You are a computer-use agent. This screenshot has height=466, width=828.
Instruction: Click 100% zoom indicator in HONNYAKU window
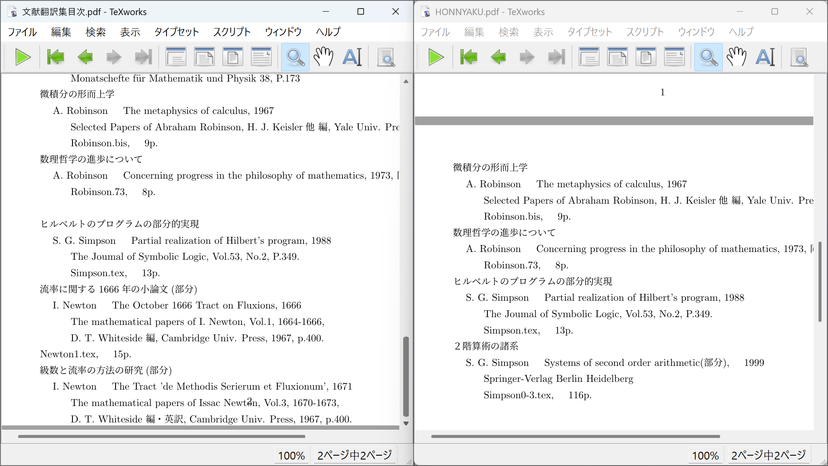pos(706,456)
